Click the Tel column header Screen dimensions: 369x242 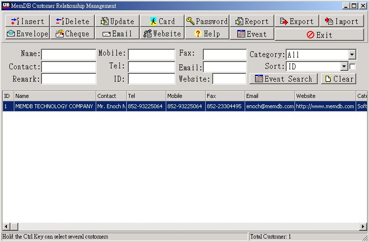tap(146, 96)
